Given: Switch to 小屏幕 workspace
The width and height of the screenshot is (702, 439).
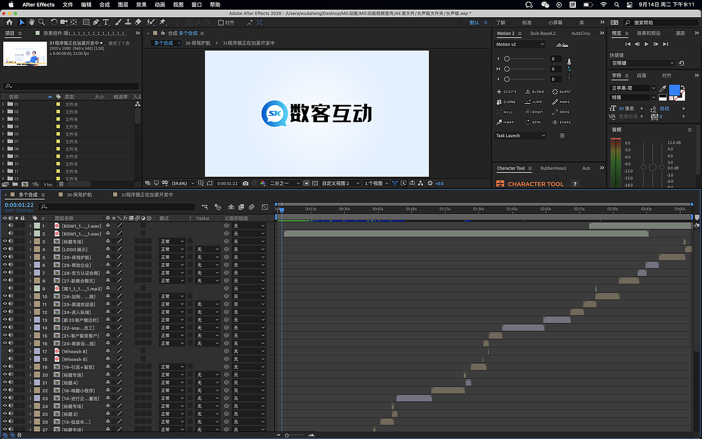Looking at the screenshot, I should click(x=555, y=22).
